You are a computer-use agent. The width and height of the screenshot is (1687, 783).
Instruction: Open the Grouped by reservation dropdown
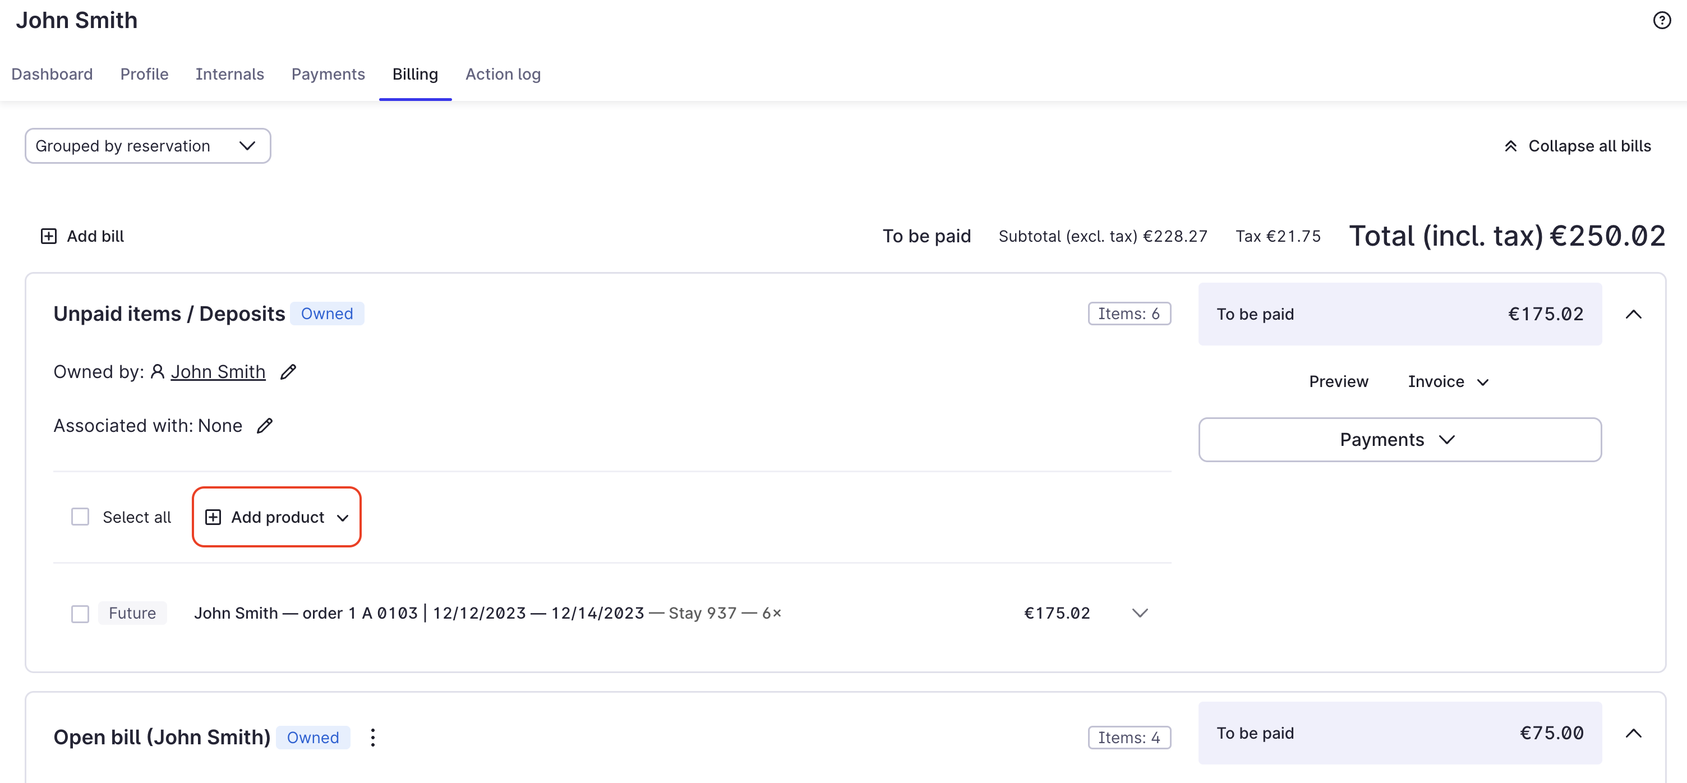tap(148, 146)
